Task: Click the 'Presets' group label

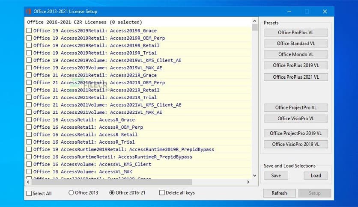Action: (271, 23)
